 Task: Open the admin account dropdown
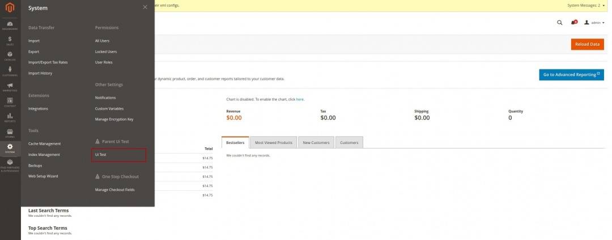594,23
